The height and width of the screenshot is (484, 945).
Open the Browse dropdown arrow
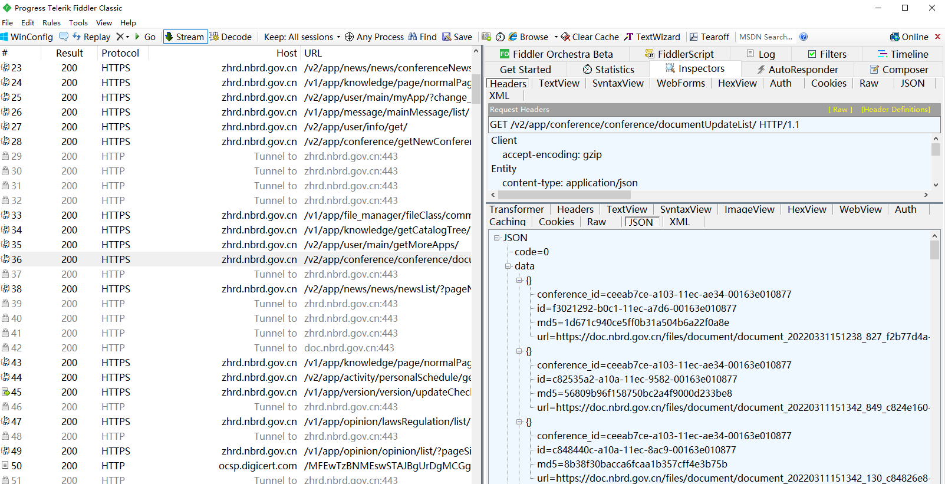[556, 37]
